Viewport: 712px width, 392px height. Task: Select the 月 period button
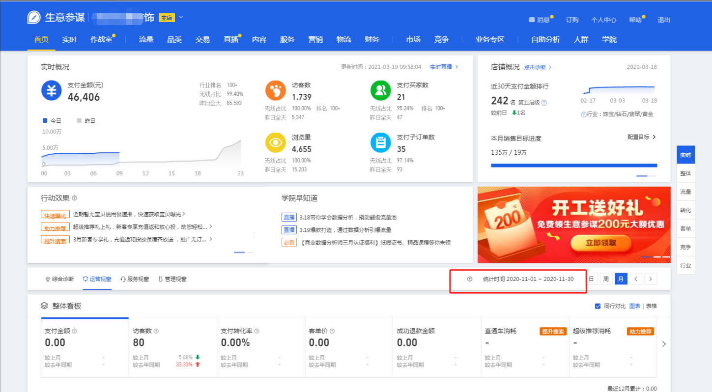point(621,279)
